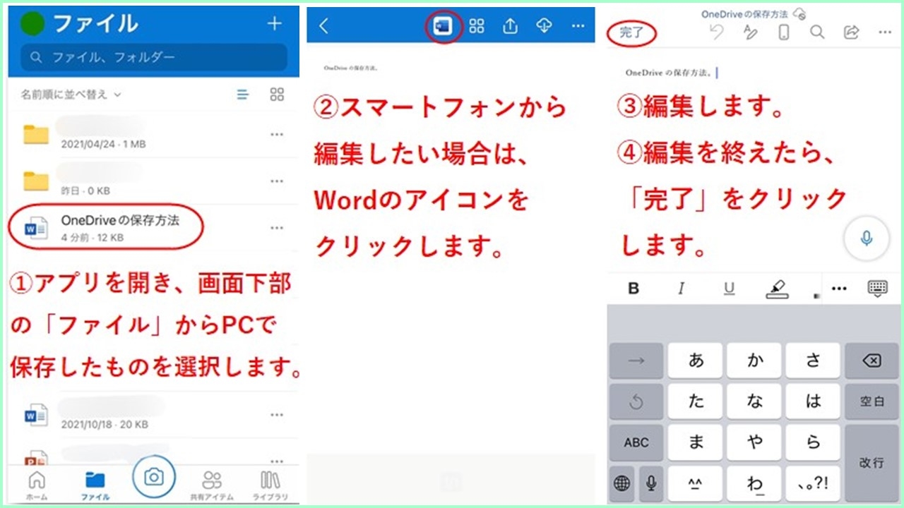Switch keyboard to ABC

[x=636, y=442]
